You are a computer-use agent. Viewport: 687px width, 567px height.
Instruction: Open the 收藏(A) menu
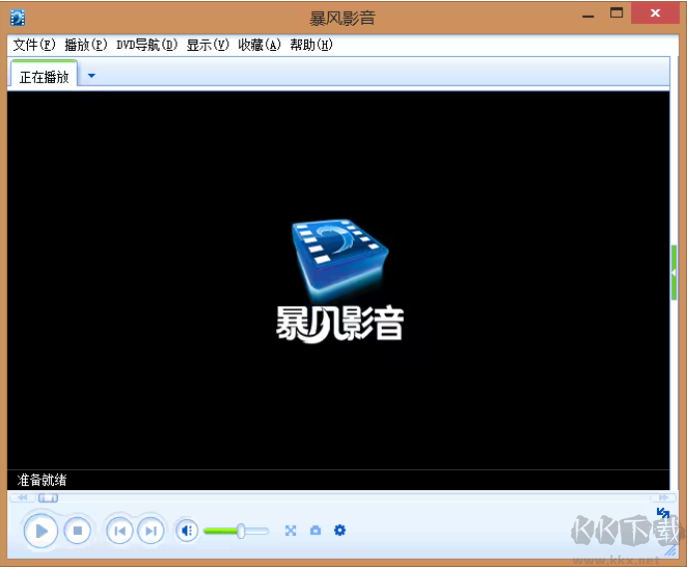[x=259, y=45]
